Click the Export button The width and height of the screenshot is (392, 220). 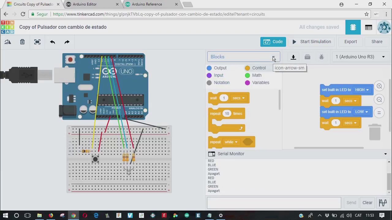coord(351,42)
